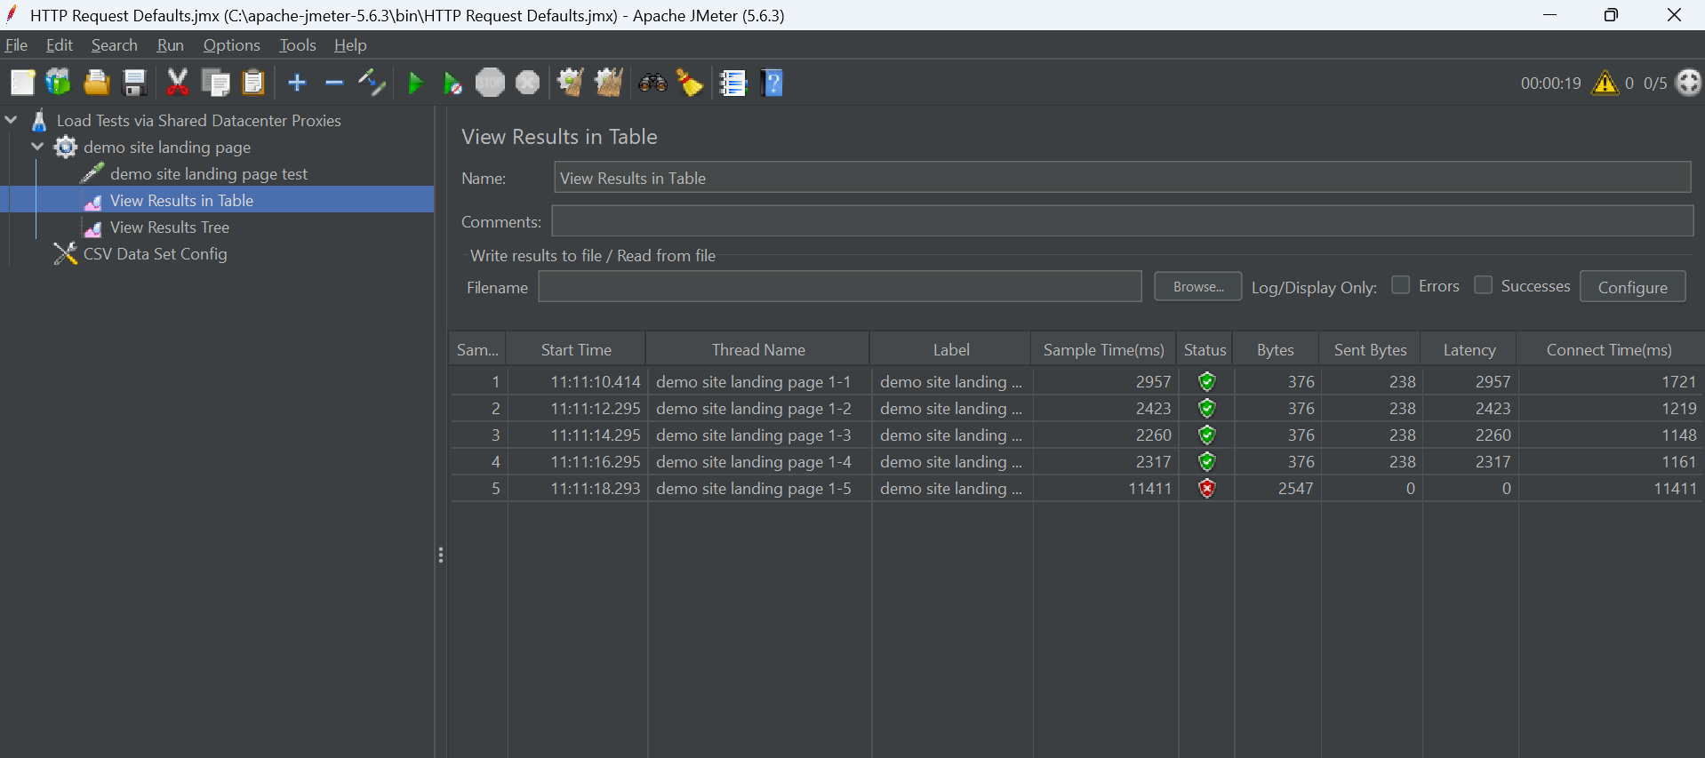
Task: Sort by Thread Name column header
Action: pyautogui.click(x=758, y=350)
